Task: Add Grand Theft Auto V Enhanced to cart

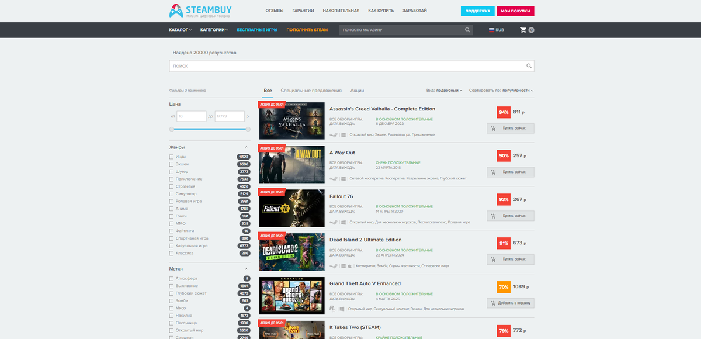Action: click(x=510, y=303)
